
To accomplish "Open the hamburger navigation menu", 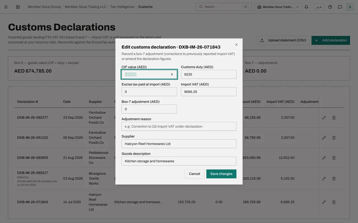I will [6, 7].
